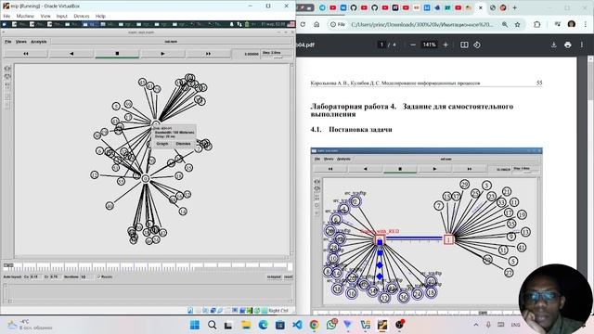Open WhatsApp from taskbar

pyautogui.click(x=331, y=325)
